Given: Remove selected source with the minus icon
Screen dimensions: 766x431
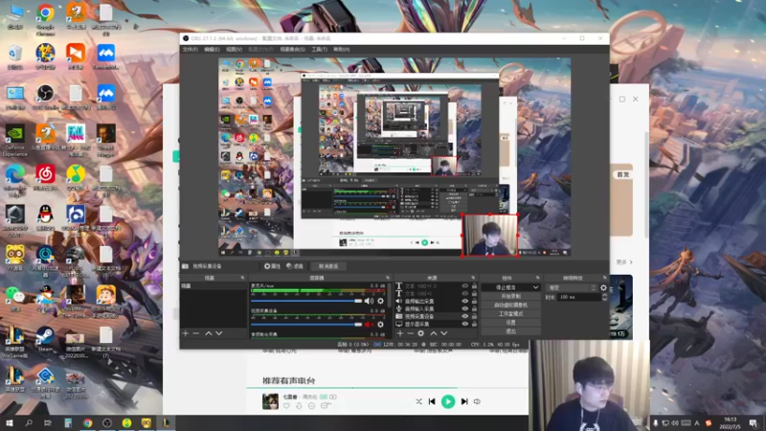Looking at the screenshot, I should 411,333.
